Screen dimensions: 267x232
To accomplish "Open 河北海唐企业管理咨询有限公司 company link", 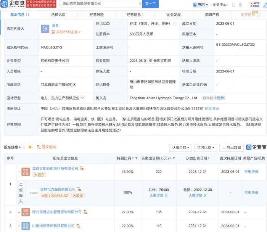I will coord(57,212).
